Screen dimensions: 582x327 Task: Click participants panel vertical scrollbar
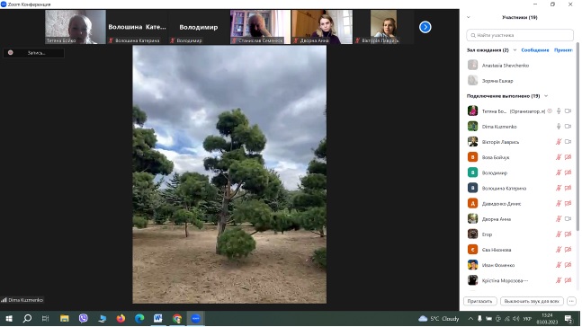click(578, 137)
